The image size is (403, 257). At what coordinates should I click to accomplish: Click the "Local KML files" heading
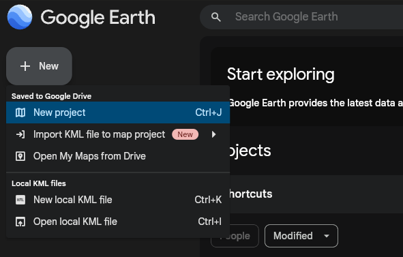[x=39, y=183]
